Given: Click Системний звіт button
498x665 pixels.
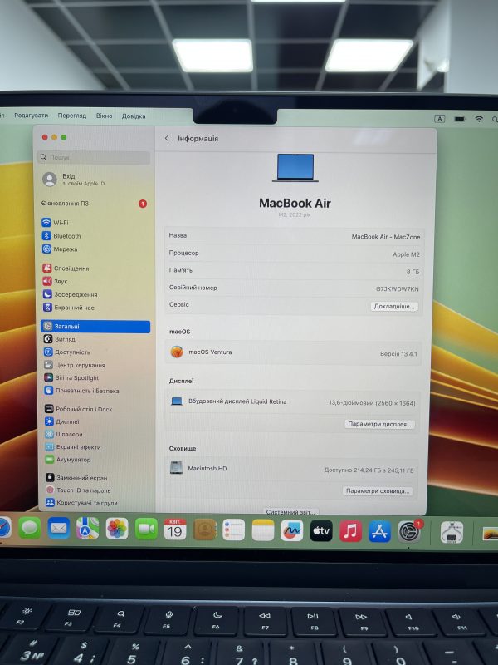Looking at the screenshot, I should click(290, 512).
